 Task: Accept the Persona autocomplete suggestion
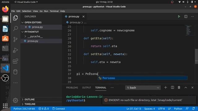coord(143,78)
